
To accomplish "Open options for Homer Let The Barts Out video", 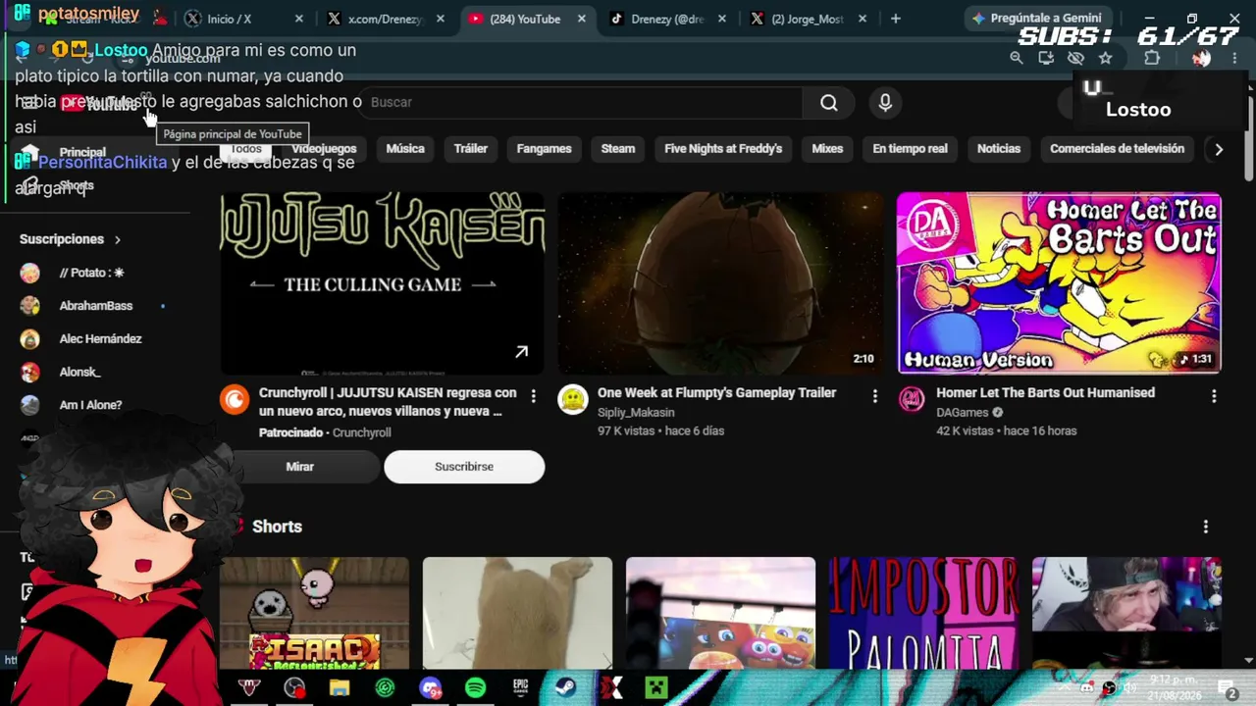I will pyautogui.click(x=1214, y=396).
